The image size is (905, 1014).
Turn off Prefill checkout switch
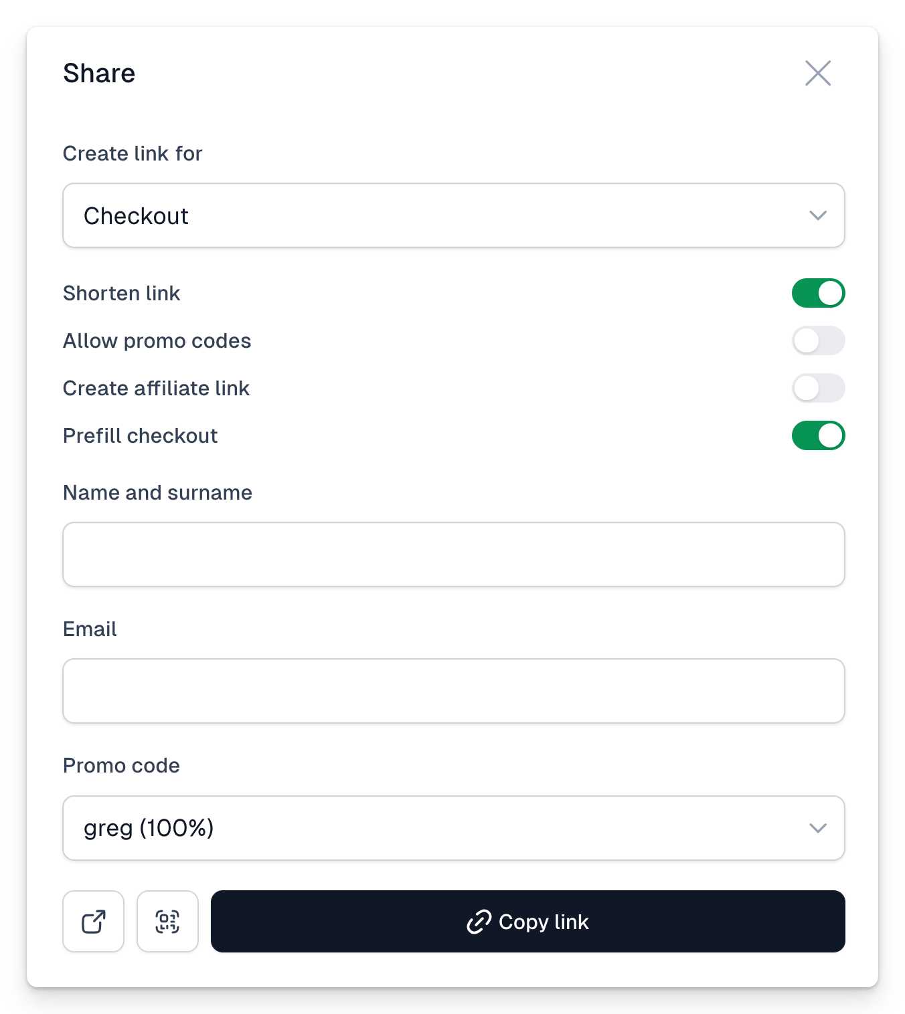click(x=818, y=435)
